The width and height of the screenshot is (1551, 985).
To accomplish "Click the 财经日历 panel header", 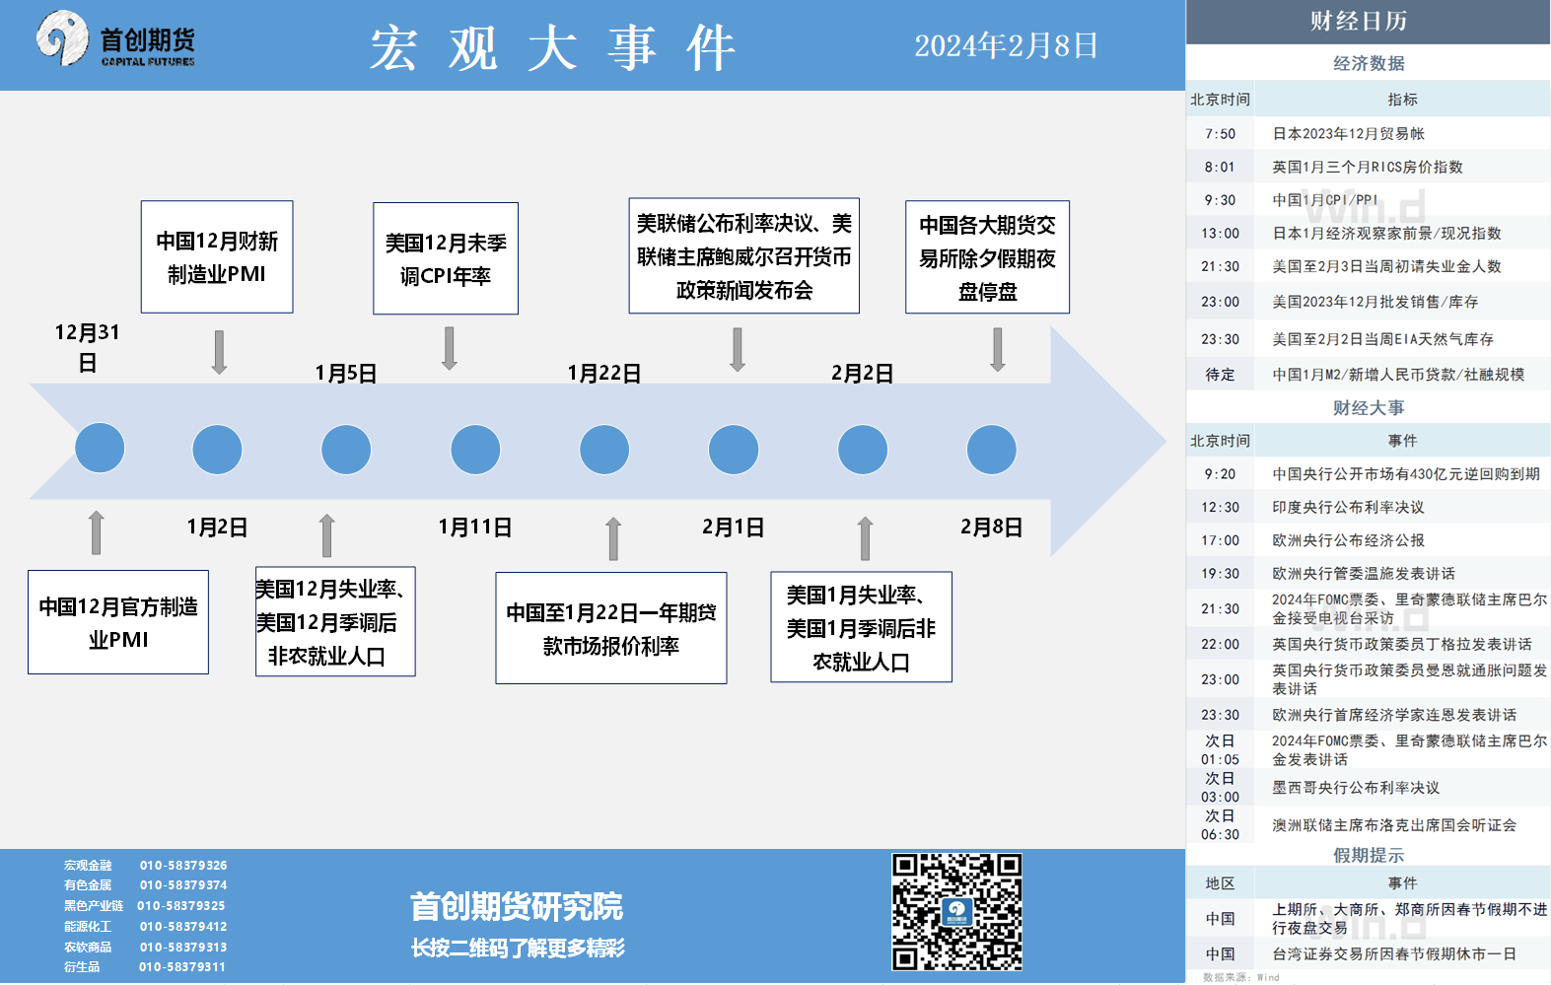I will [1368, 22].
